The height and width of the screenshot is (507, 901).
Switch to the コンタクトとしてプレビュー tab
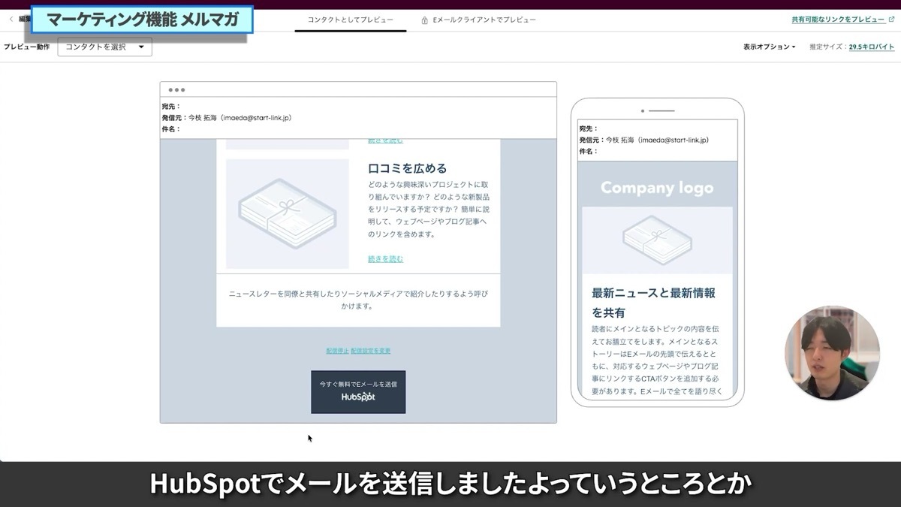pyautogui.click(x=351, y=20)
